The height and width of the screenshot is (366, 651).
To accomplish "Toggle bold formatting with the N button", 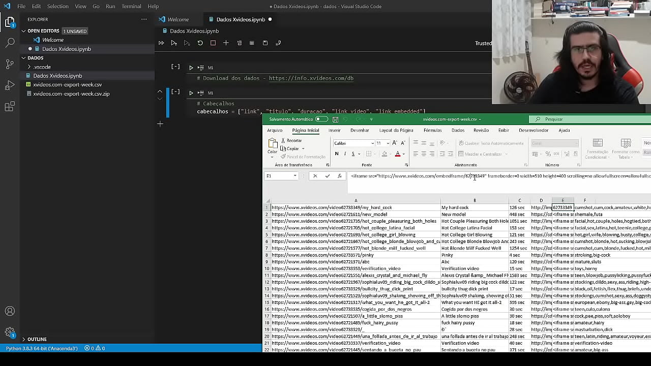I will [x=336, y=154].
